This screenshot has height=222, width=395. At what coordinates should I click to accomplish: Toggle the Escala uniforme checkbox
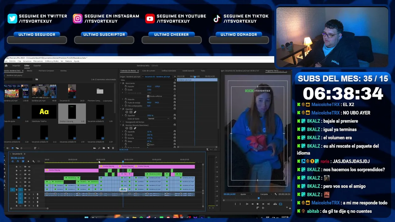point(148,96)
